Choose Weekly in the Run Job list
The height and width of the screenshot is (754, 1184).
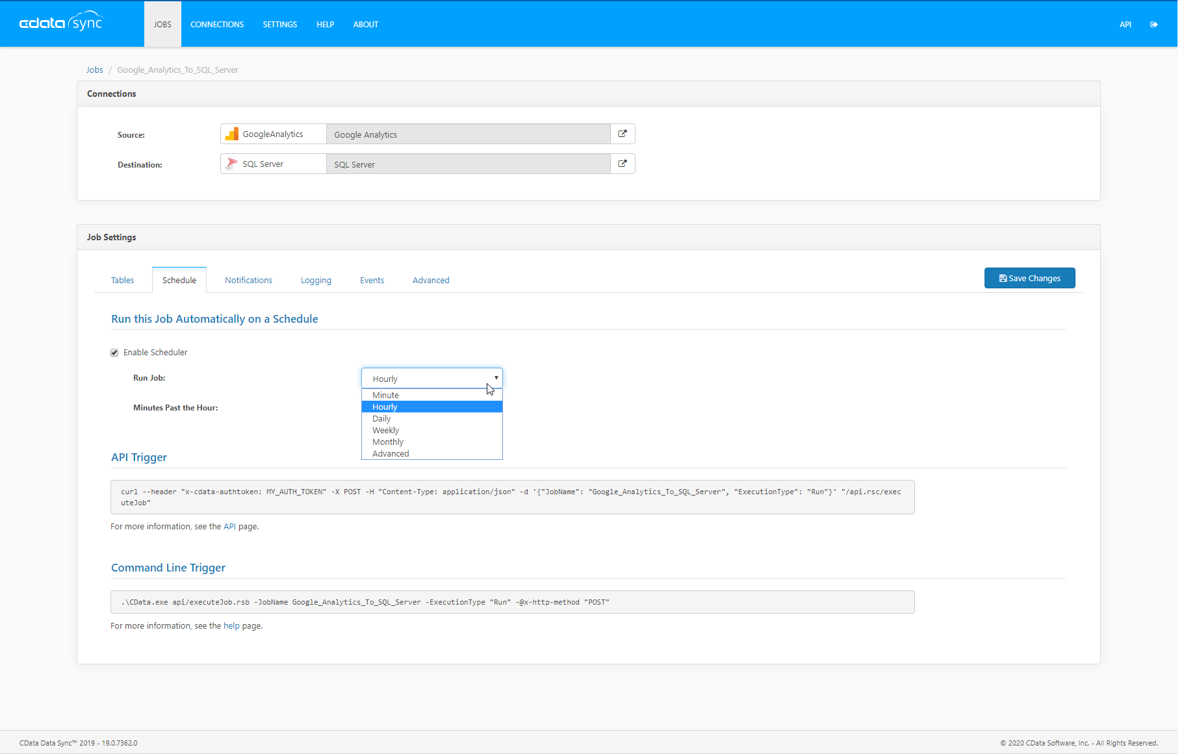385,431
